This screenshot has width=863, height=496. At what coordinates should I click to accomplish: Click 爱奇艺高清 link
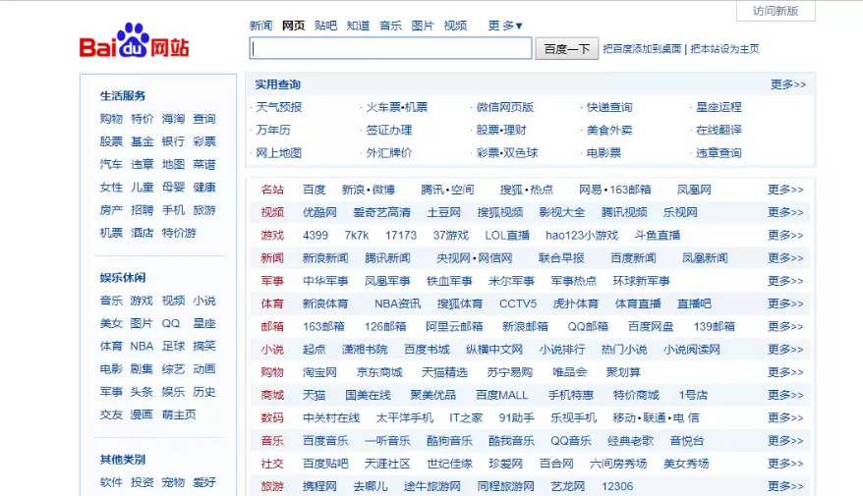(x=382, y=212)
